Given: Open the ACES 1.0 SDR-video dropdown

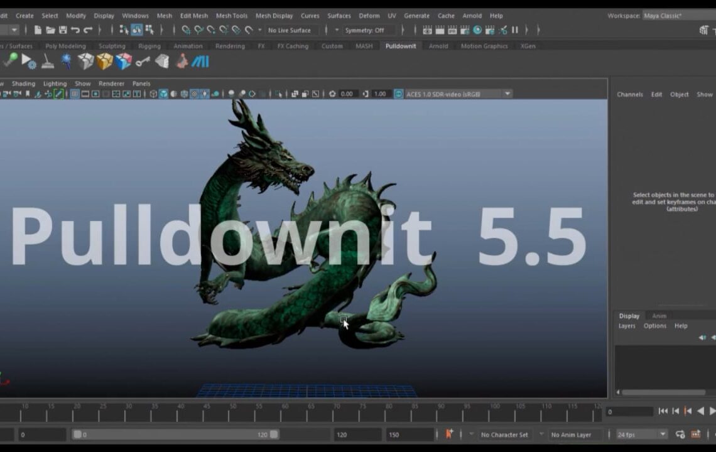Looking at the screenshot, I should pyautogui.click(x=452, y=93).
